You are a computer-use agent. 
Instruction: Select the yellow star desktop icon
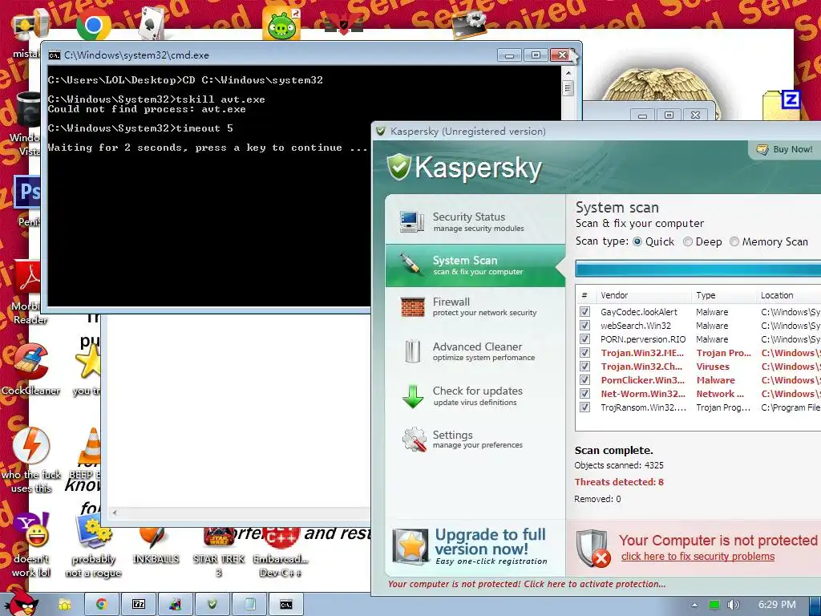(x=88, y=362)
